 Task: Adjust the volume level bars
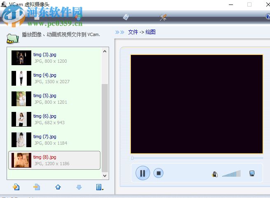(x=231, y=174)
